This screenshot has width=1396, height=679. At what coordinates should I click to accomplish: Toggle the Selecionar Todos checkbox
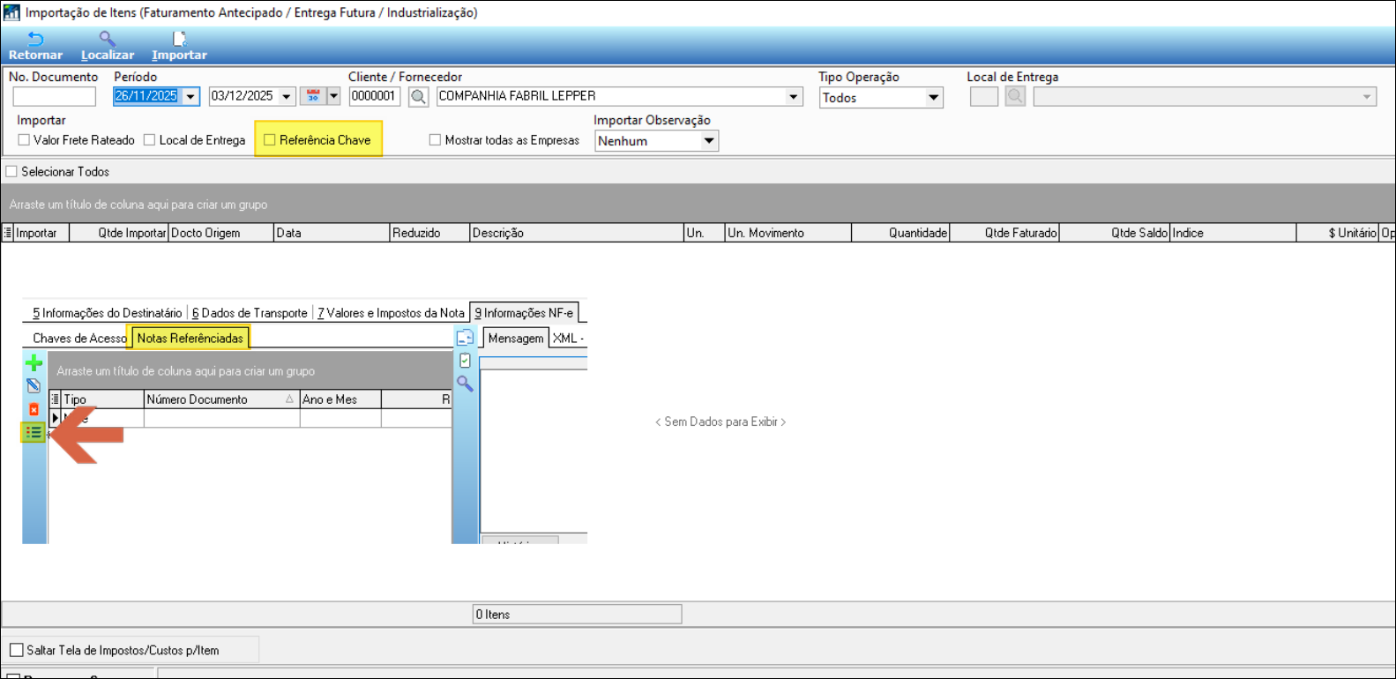coord(11,172)
